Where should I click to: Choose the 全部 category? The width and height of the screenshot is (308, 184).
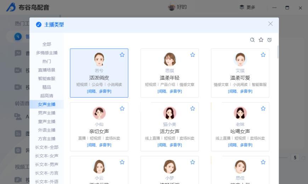46,44
